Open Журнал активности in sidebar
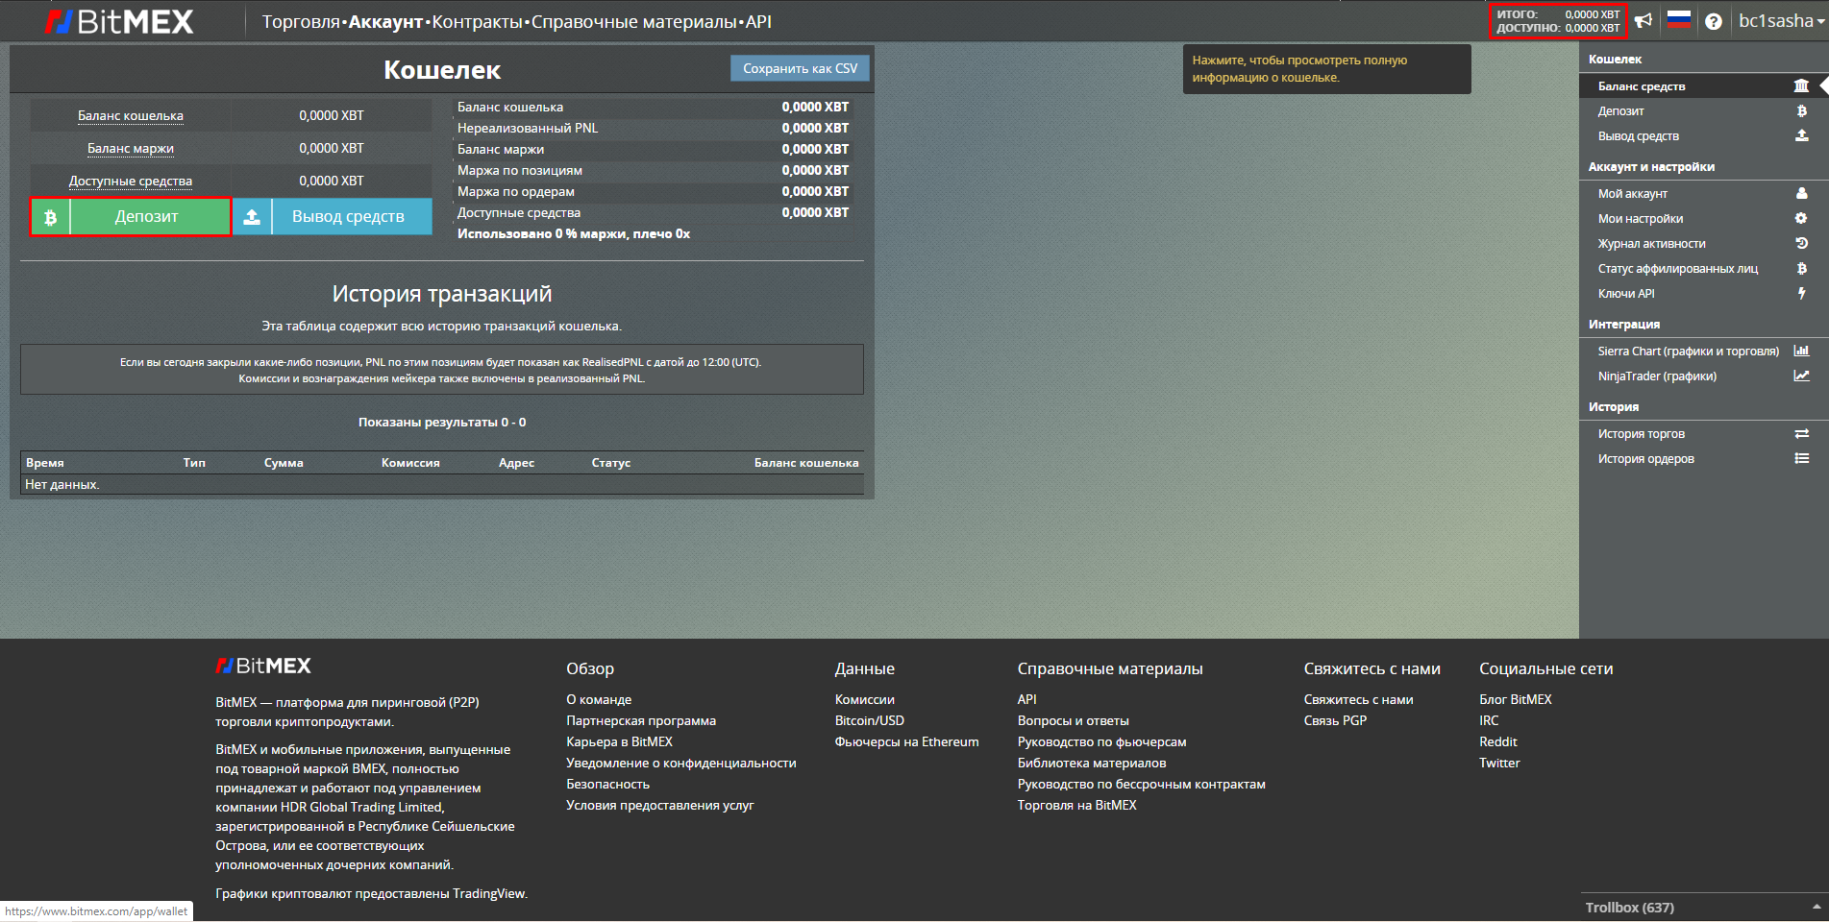1829x922 pixels. [1651, 244]
